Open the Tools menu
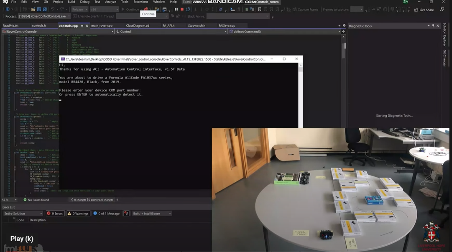The width and height of the screenshot is (452, 252). coord(125,2)
